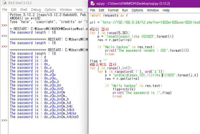Click the IDLE Shell 3.12.2 title bar

click(x=44, y=3)
